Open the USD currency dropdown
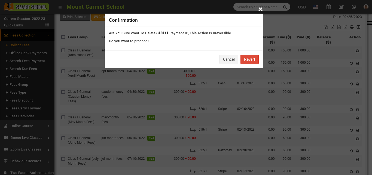This screenshot has height=175, width=372. 302,7
